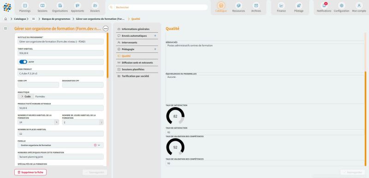Expand the Envois automatiques plus sign

(x=155, y=36)
